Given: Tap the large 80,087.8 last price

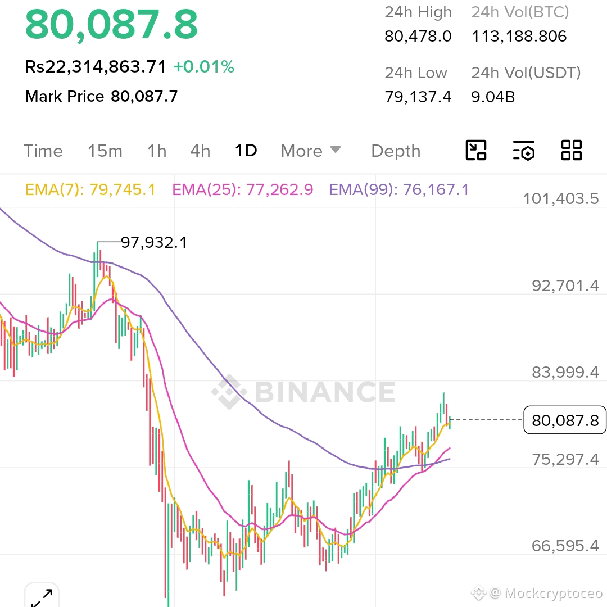Looking at the screenshot, I should [111, 24].
